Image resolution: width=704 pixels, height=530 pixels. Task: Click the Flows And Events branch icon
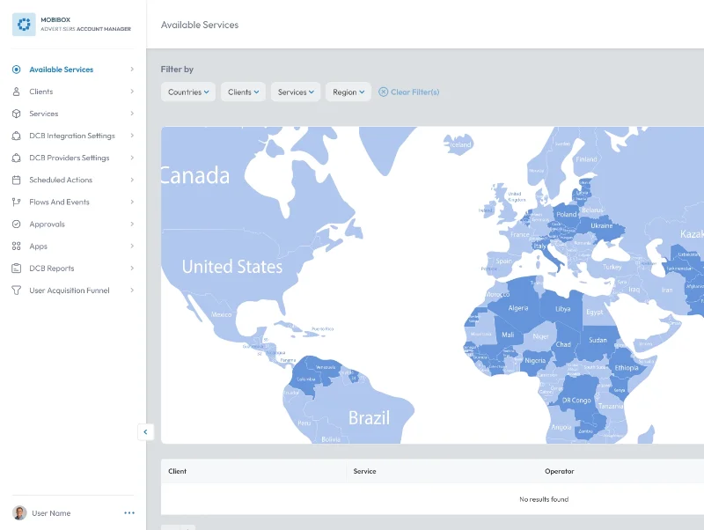18,202
